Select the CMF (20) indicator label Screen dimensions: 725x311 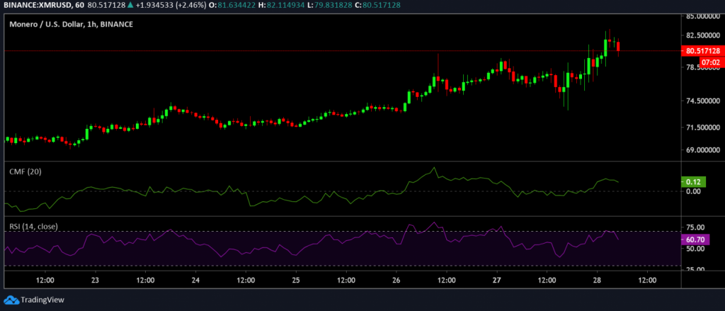[25, 171]
